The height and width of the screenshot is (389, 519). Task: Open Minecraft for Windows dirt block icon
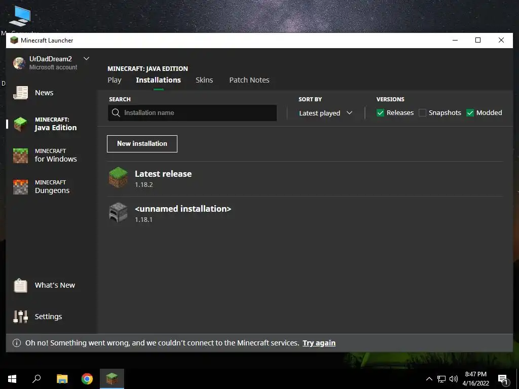click(20, 155)
